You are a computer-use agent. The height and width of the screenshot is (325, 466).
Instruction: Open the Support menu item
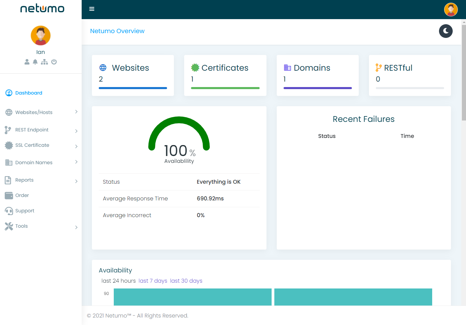25,211
